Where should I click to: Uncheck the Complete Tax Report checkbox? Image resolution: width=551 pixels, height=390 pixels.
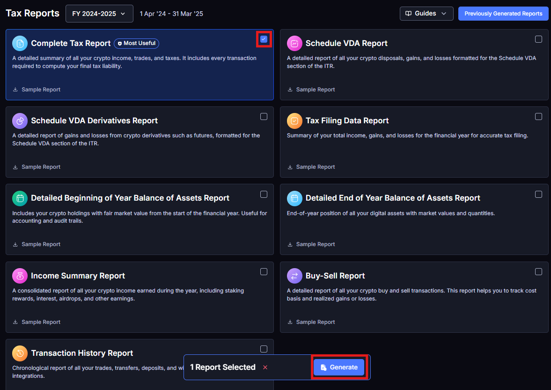(x=264, y=39)
